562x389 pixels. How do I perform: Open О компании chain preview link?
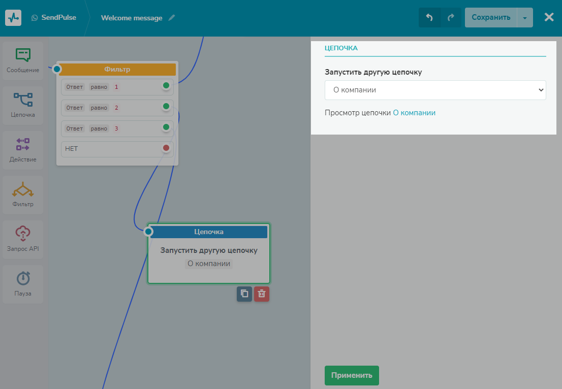pos(414,113)
